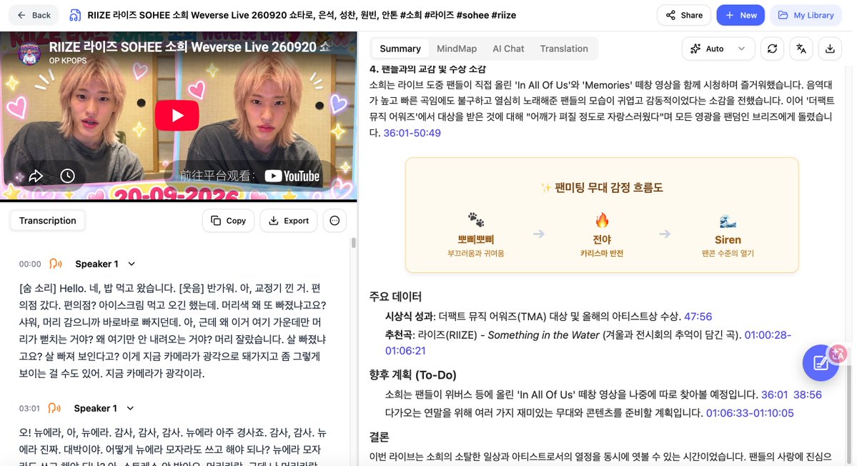
Task: Click the fire icon above 전야
Action: [602, 220]
